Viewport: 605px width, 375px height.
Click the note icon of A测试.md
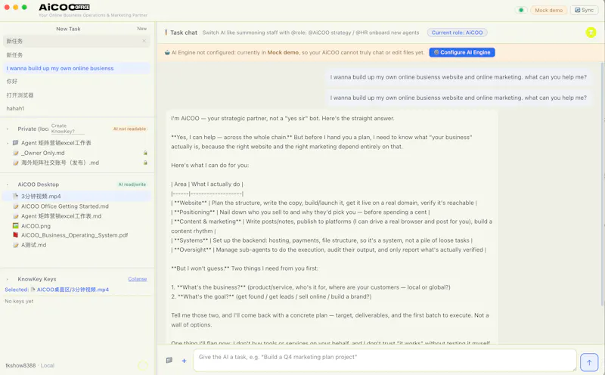[15, 245]
